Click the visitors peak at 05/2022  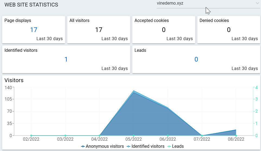[x=134, y=91]
